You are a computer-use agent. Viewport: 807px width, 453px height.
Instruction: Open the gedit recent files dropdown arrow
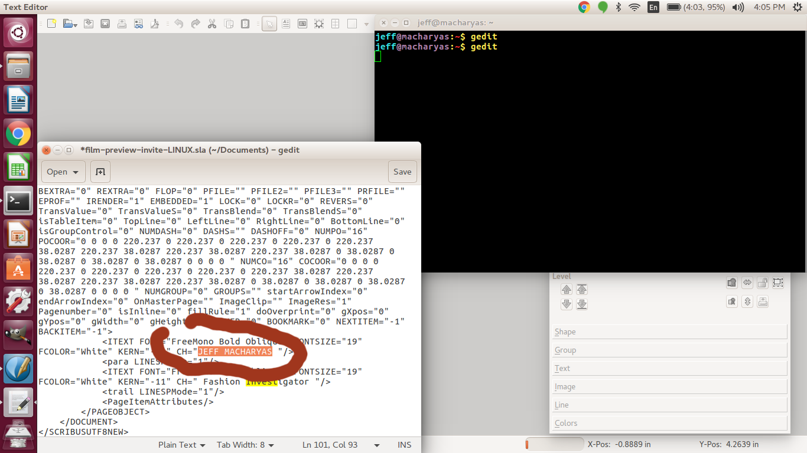tap(76, 172)
